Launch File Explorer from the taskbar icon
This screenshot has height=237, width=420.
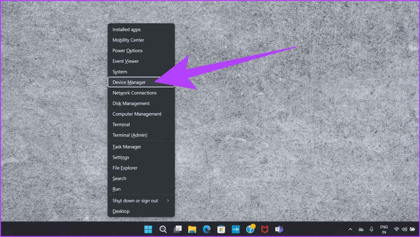pos(192,229)
